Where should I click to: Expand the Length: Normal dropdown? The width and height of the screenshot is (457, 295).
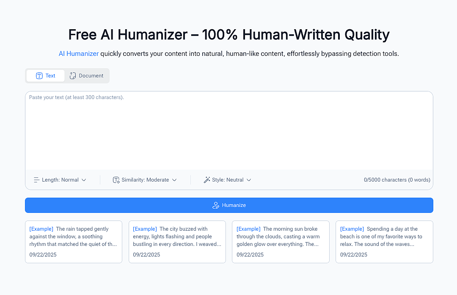(x=61, y=180)
